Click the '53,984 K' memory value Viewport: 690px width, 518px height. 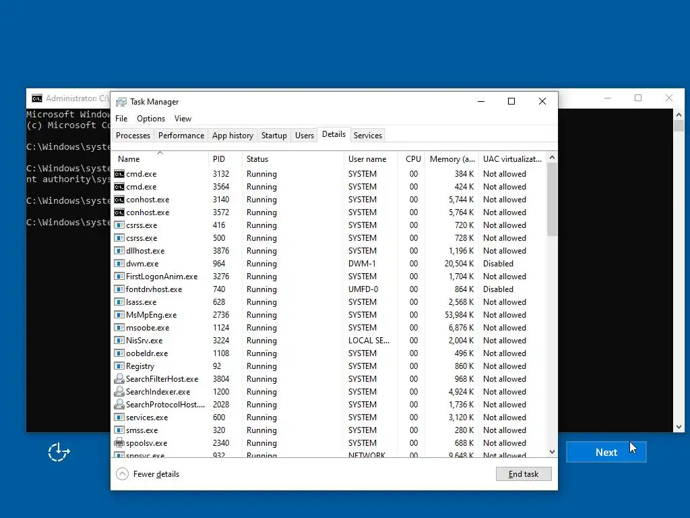point(460,314)
